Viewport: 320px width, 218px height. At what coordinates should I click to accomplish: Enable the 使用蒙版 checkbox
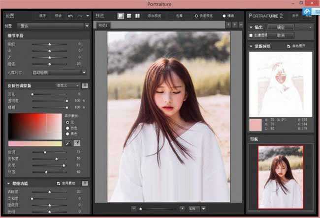[x=59, y=183]
